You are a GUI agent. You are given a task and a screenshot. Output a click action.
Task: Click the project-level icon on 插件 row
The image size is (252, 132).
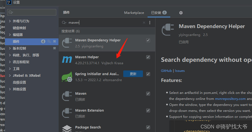tap(54, 41)
